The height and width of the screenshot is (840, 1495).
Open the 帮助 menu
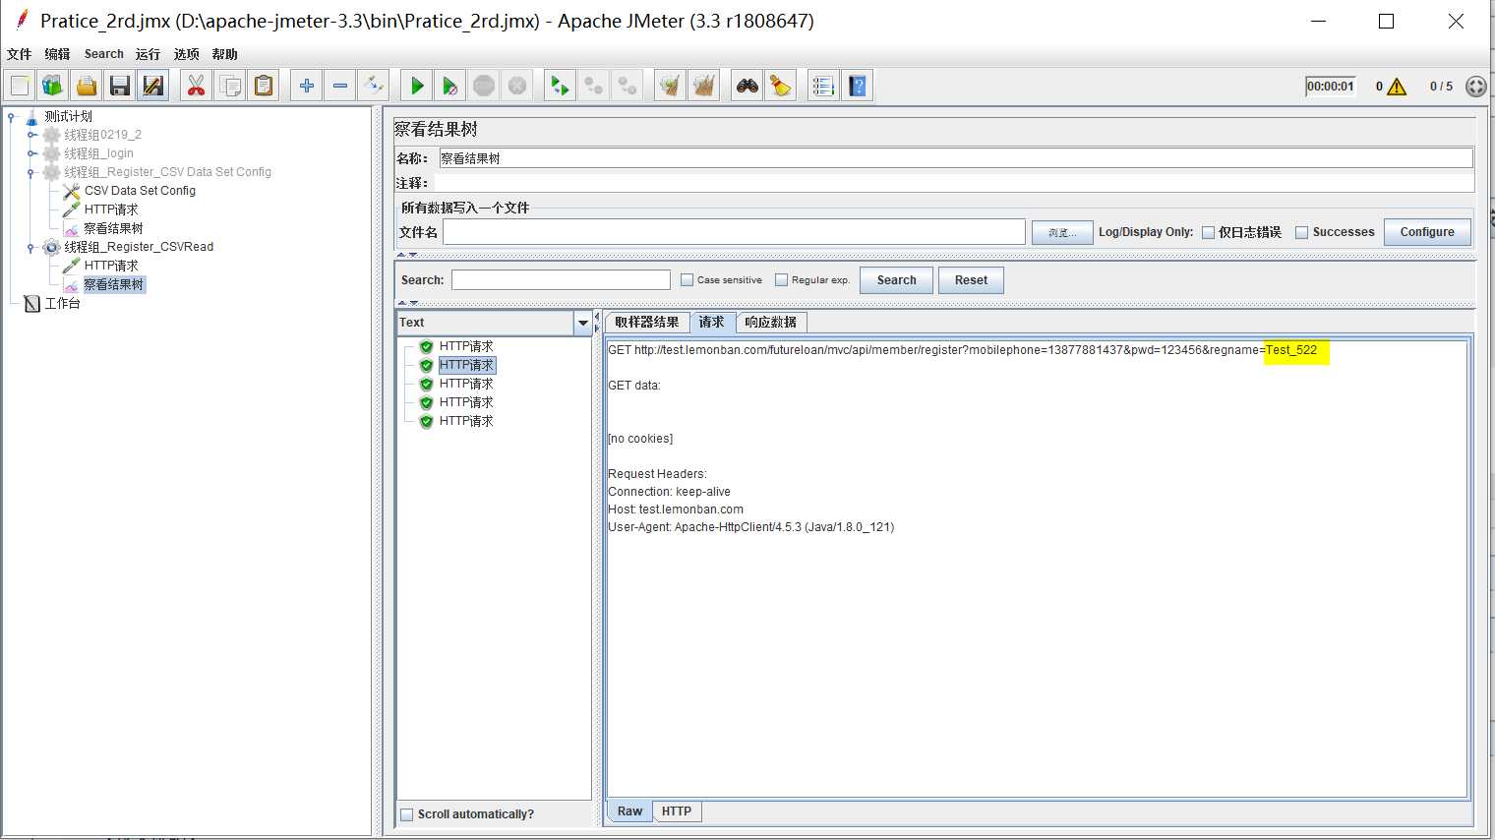coord(224,54)
